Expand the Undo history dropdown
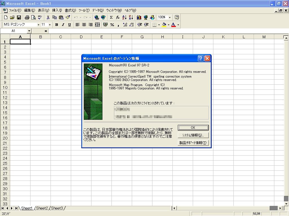This screenshot has width=289, height=216. tap(80, 17)
